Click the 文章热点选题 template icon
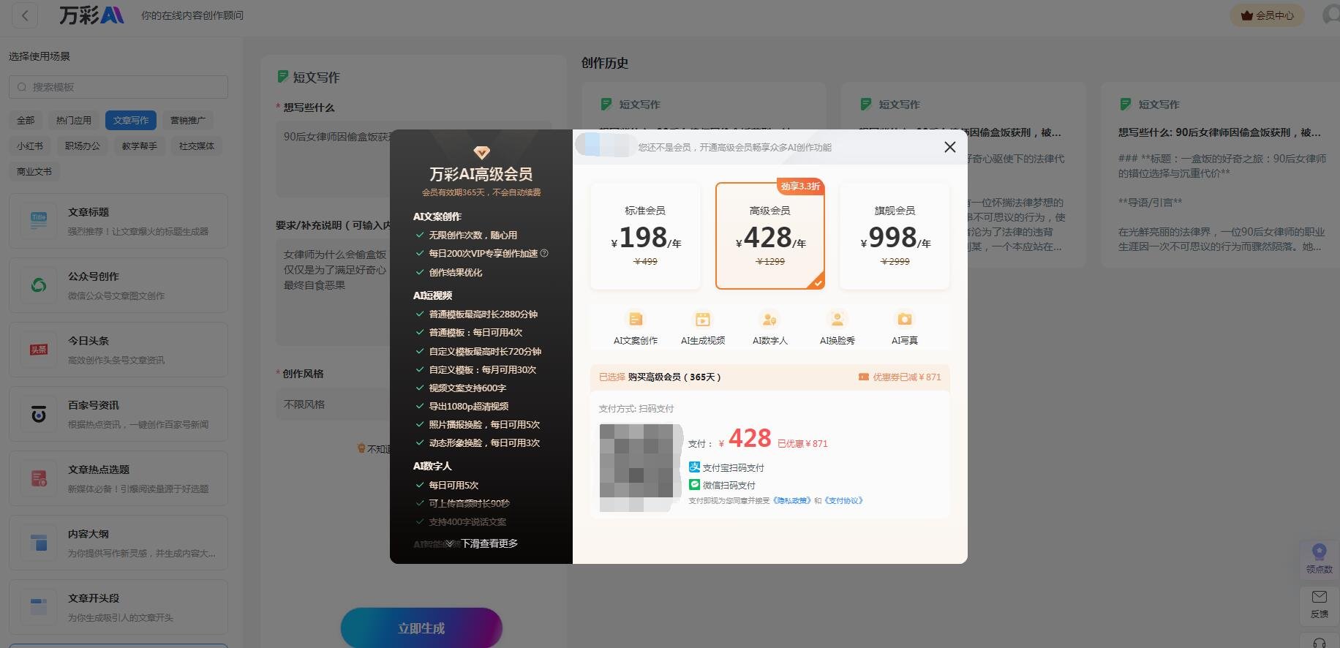Screen dimensions: 1340x648 [x=39, y=478]
